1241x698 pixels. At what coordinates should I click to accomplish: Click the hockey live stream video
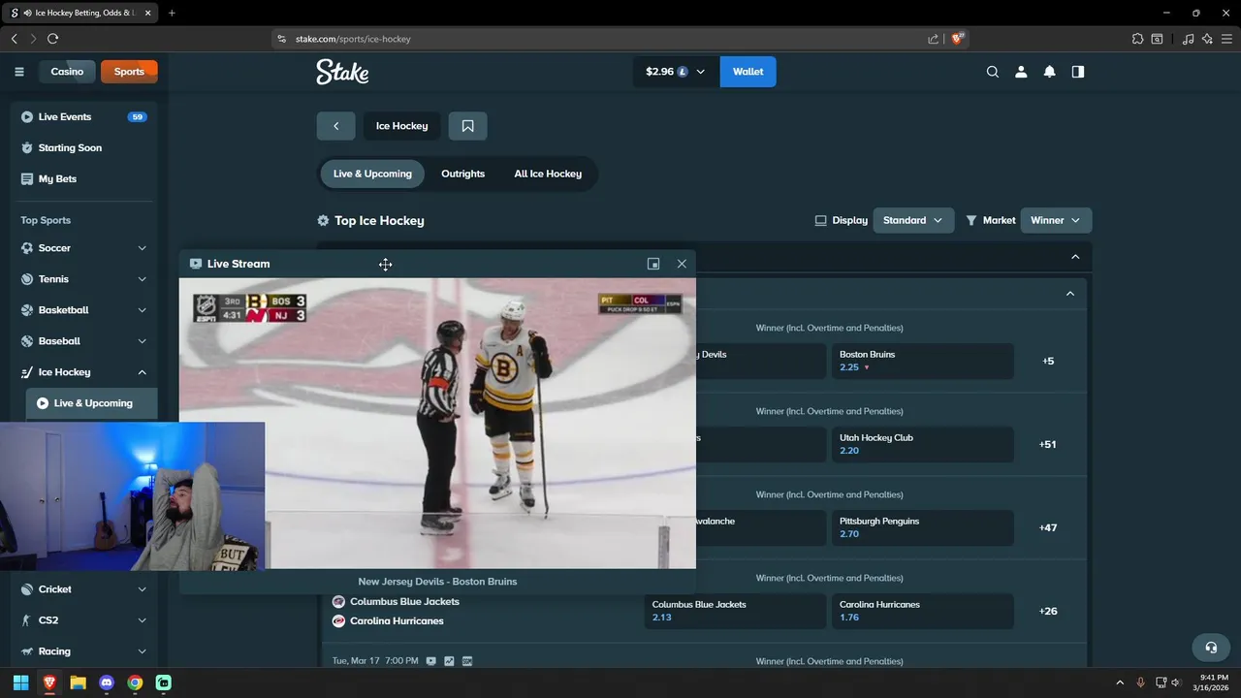pyautogui.click(x=437, y=424)
